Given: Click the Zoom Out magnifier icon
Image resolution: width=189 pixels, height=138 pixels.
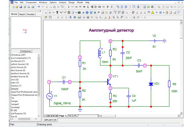Looking at the screenshot, I should pyautogui.click(x=118, y=17).
